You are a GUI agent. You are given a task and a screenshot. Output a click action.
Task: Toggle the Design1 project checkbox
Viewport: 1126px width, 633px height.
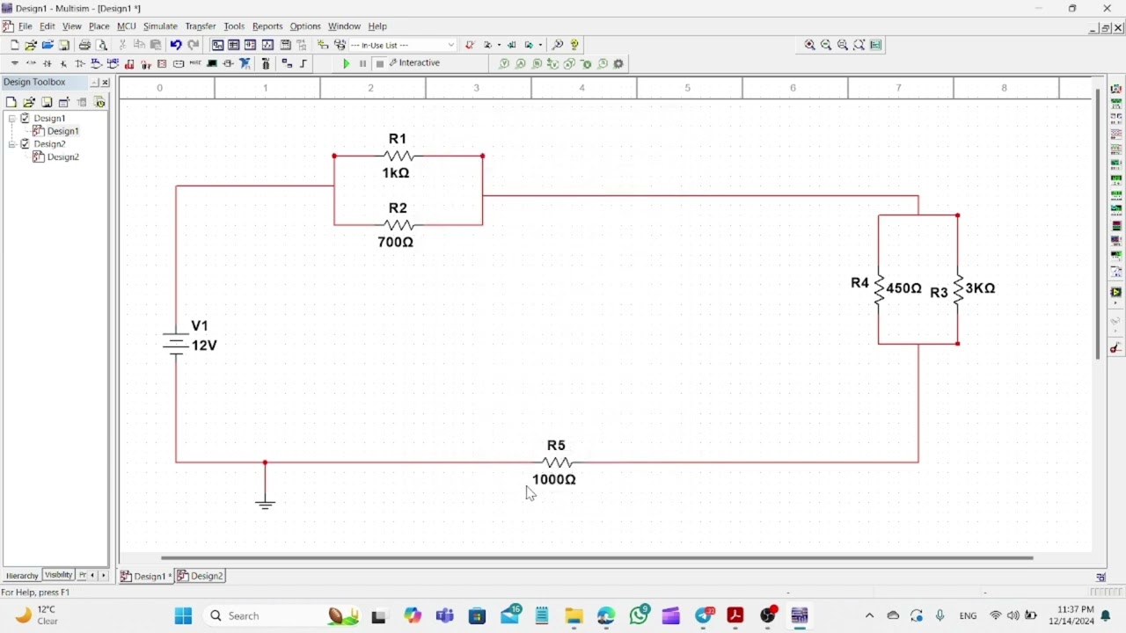coord(26,118)
